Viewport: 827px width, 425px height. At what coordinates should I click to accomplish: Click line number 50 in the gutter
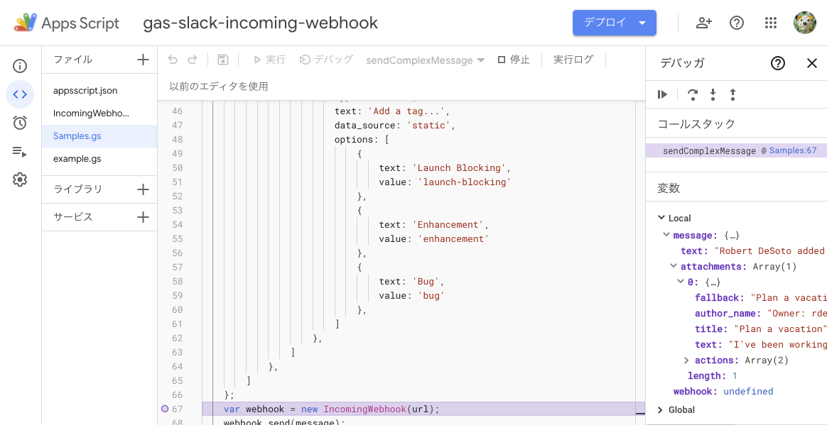177,168
